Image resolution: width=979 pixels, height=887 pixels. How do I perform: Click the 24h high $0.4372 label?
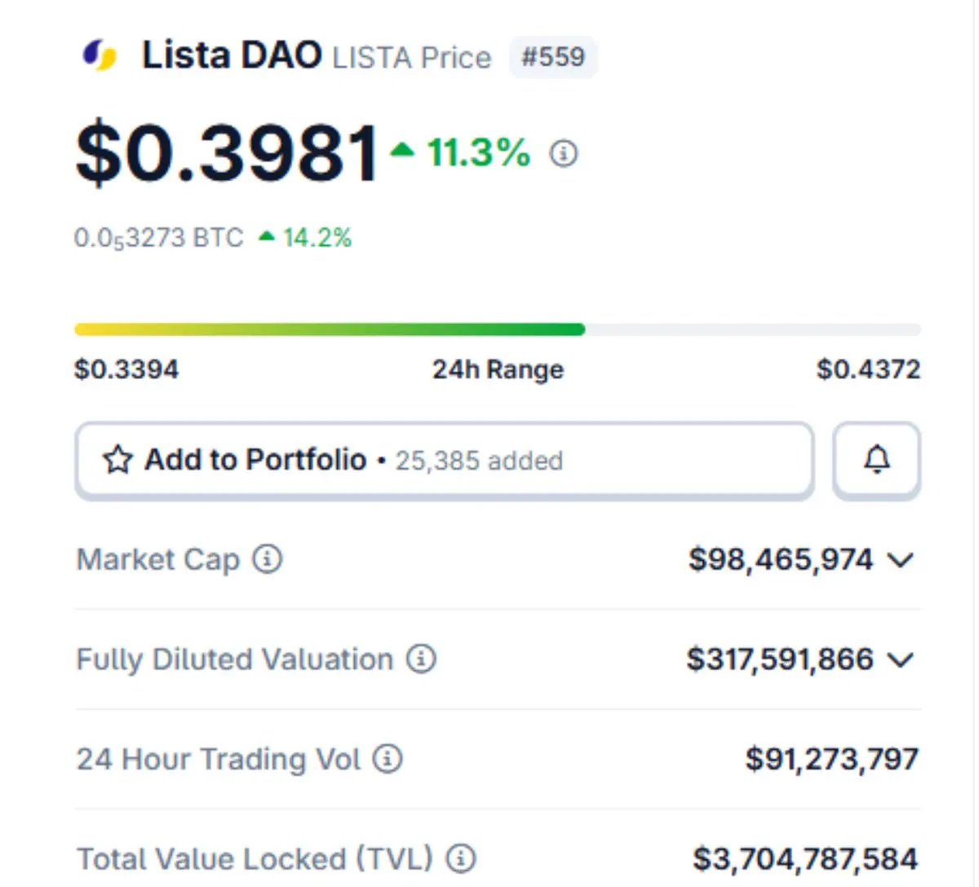coord(868,369)
